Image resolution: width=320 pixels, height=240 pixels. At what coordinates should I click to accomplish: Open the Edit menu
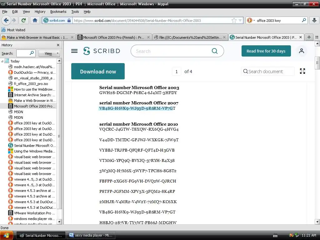[15, 12]
